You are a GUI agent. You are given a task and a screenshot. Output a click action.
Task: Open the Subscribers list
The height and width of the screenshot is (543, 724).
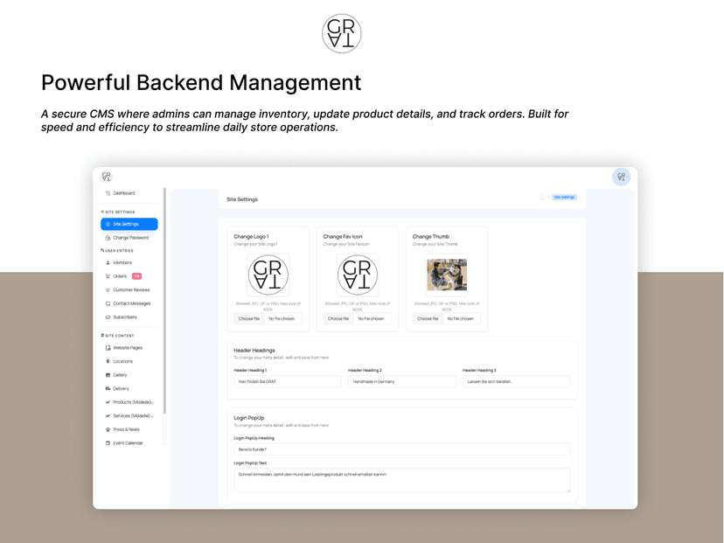[129, 317]
